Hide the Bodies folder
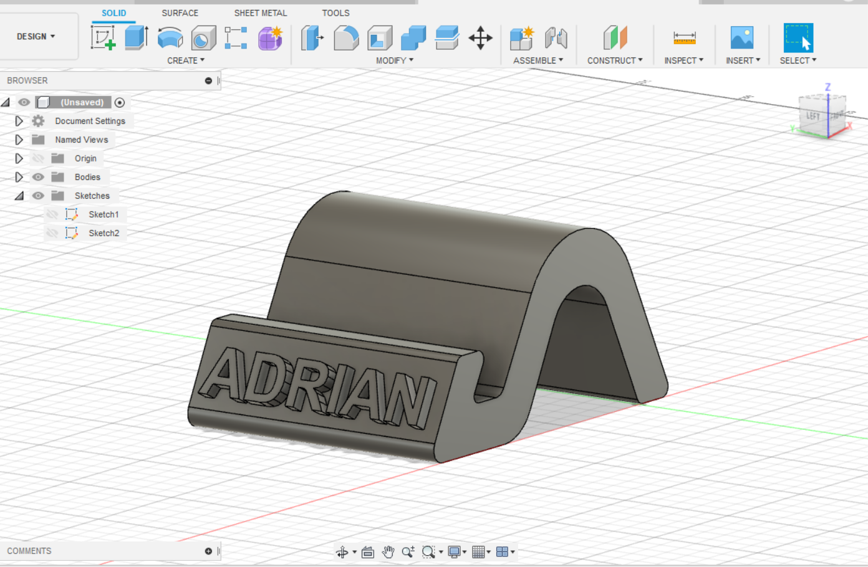The height and width of the screenshot is (567, 868). [38, 177]
